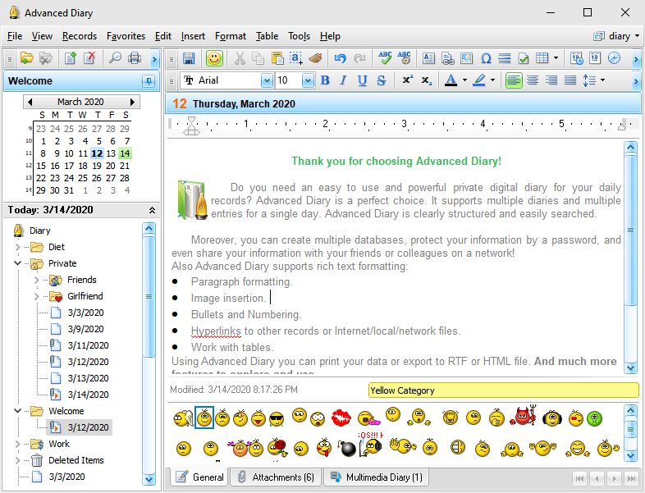Undo the last action
Image resolution: width=645 pixels, height=493 pixels.
[341, 58]
